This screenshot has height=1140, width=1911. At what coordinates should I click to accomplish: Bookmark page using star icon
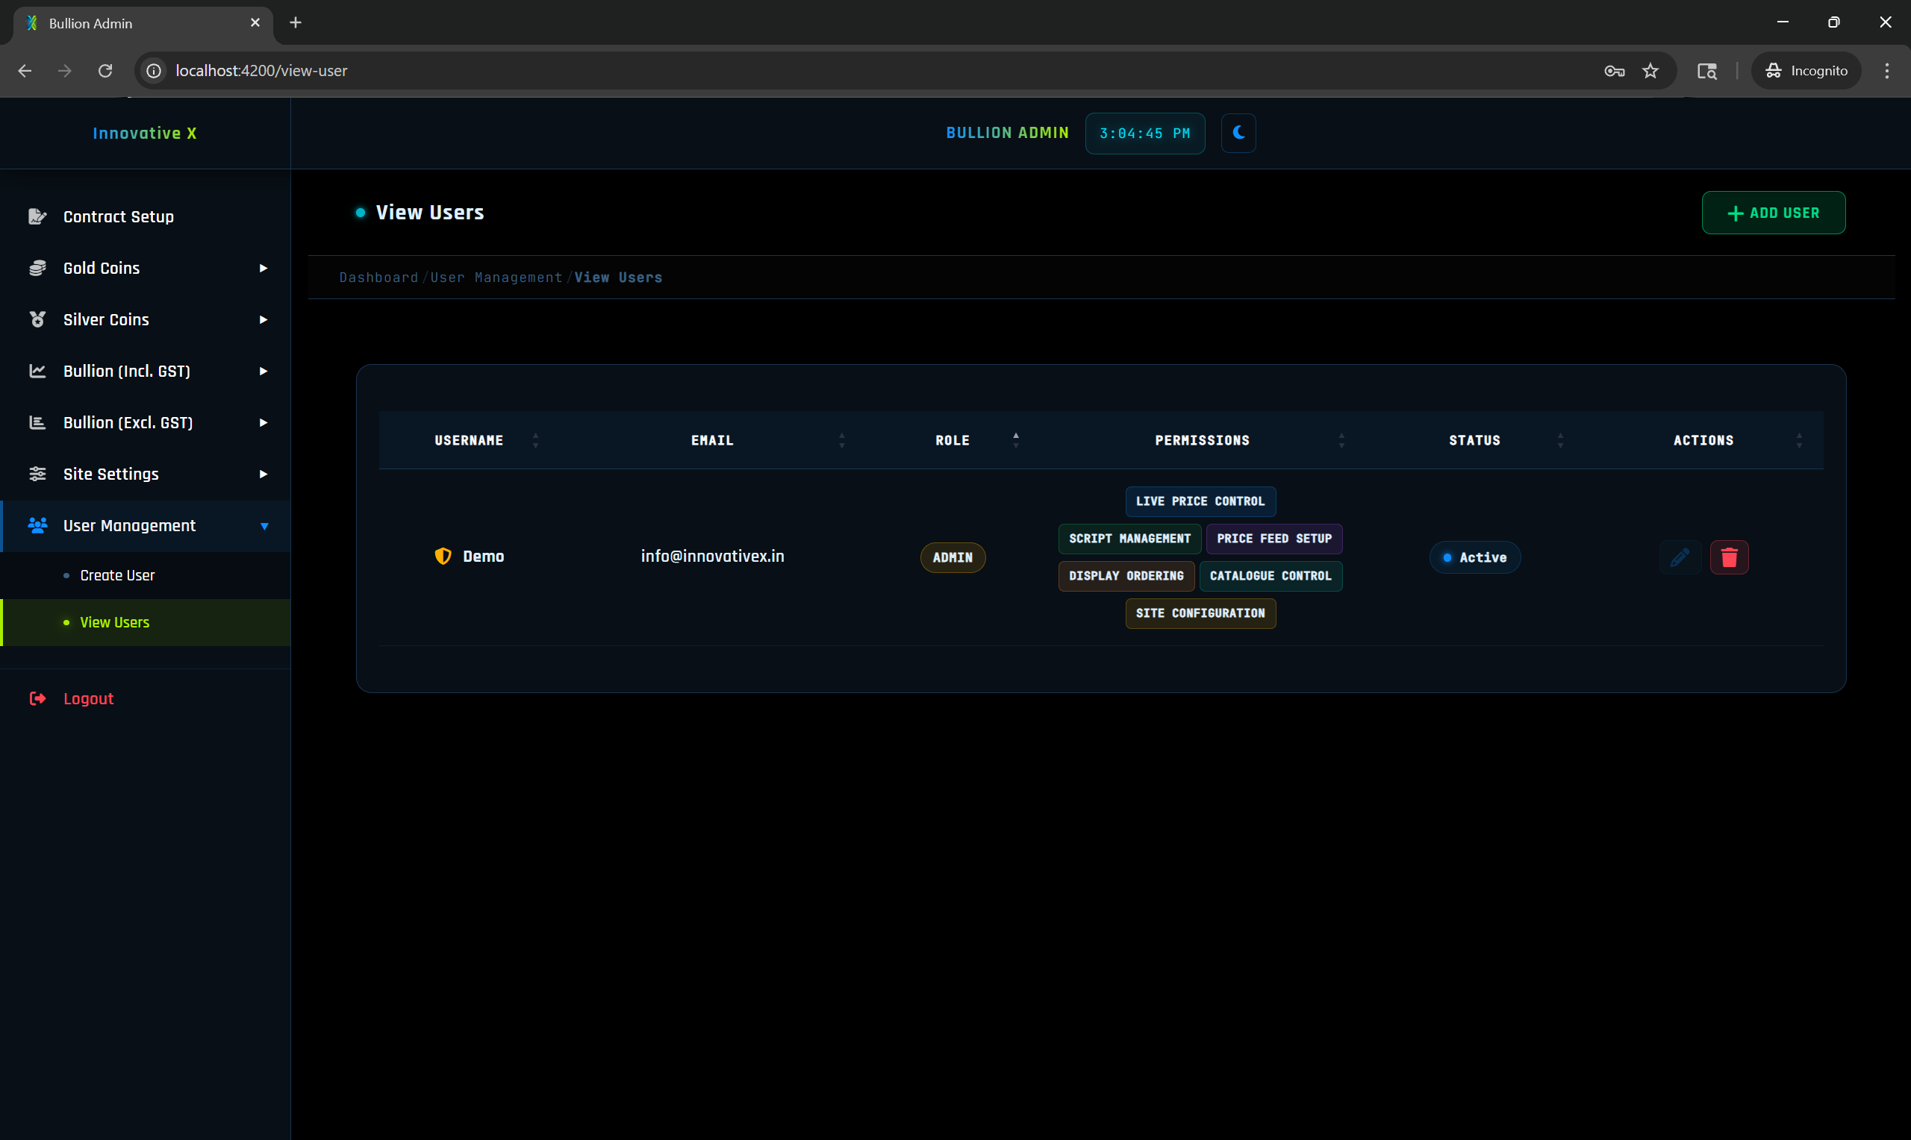pos(1650,71)
